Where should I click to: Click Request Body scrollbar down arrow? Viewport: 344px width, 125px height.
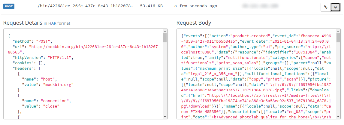338,117
